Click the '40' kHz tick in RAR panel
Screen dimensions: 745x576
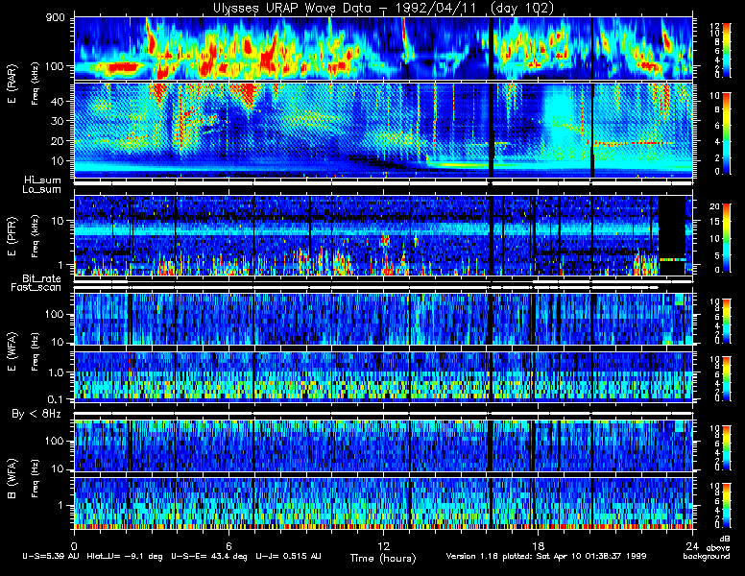57,101
